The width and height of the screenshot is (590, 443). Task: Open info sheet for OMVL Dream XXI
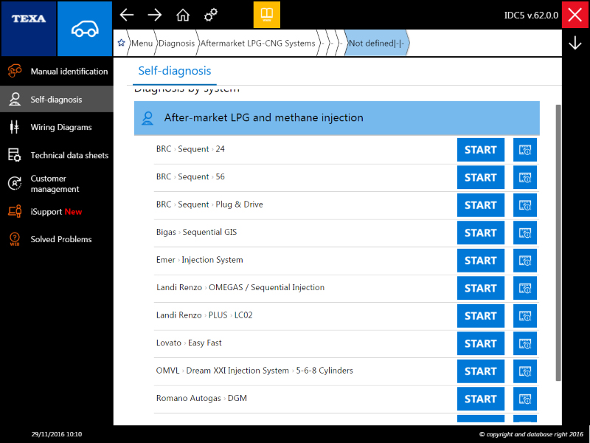[x=525, y=371]
